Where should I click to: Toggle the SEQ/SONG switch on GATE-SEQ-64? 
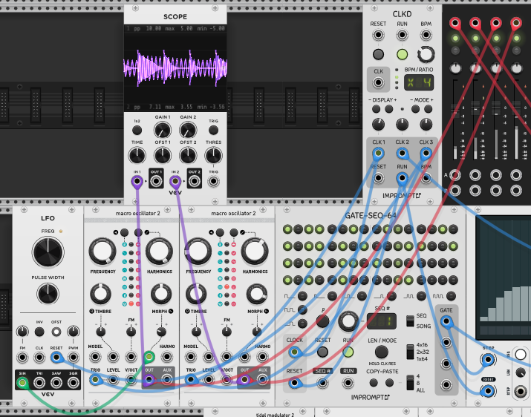coord(410,321)
